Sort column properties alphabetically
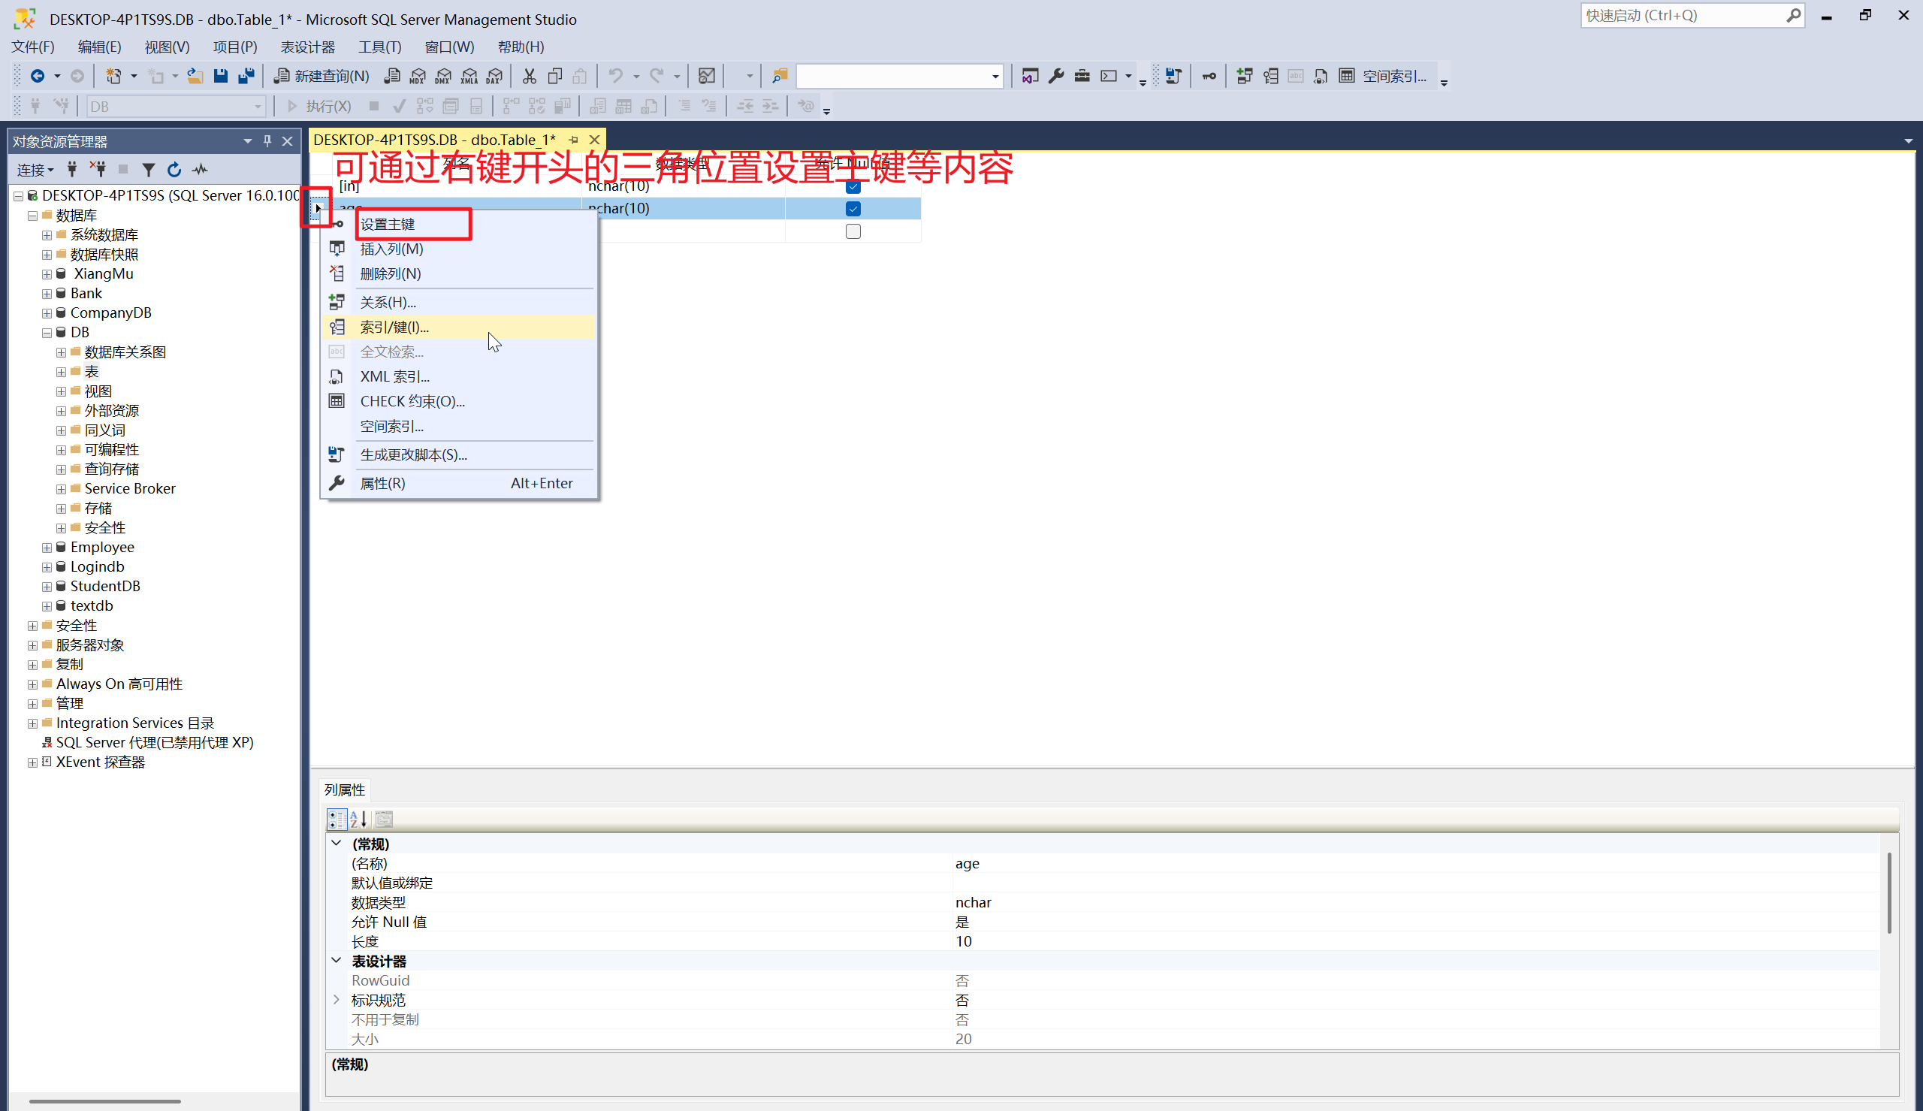The width and height of the screenshot is (1923, 1111). [358, 819]
